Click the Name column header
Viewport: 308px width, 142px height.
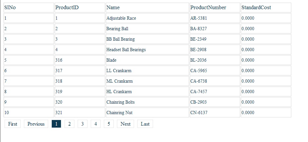(113, 8)
